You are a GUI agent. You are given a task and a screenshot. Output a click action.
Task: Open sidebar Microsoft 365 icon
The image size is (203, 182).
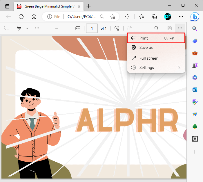(x=195, y=78)
